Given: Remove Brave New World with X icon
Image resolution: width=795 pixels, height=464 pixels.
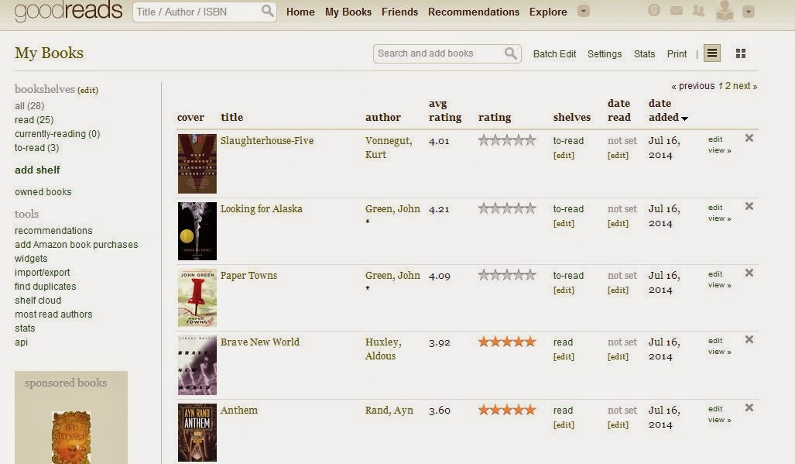Looking at the screenshot, I should [749, 339].
